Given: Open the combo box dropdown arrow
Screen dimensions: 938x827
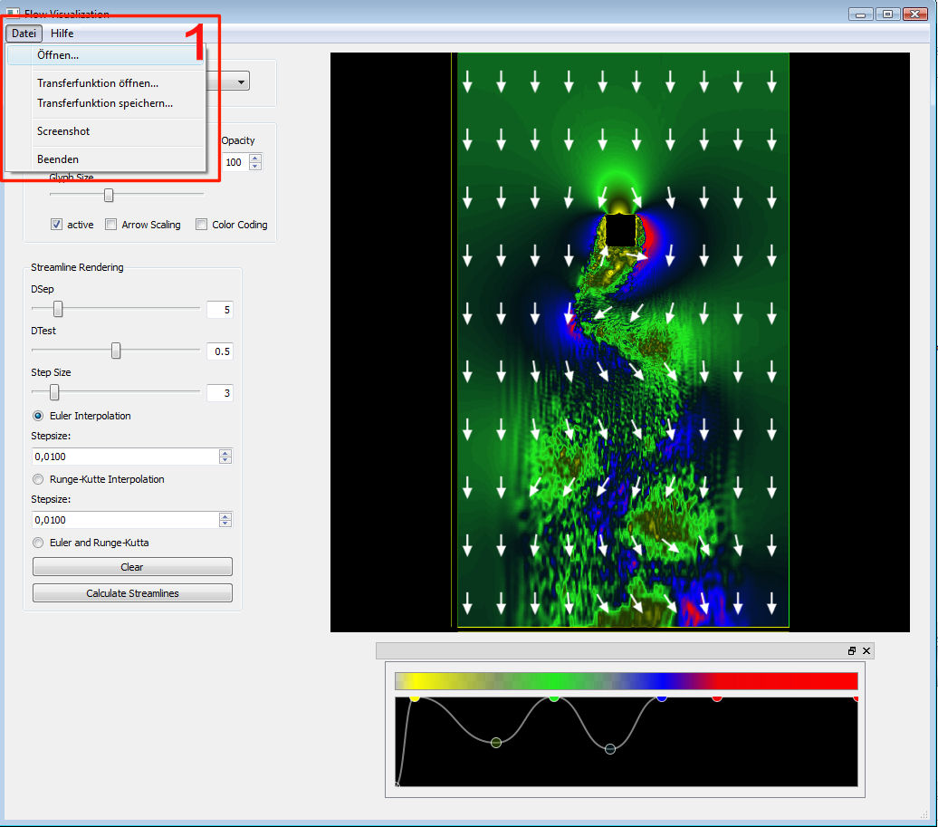Looking at the screenshot, I should click(242, 82).
